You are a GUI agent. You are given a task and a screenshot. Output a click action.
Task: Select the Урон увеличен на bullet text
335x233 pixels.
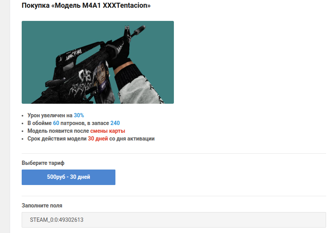pyautogui.click(x=50, y=115)
